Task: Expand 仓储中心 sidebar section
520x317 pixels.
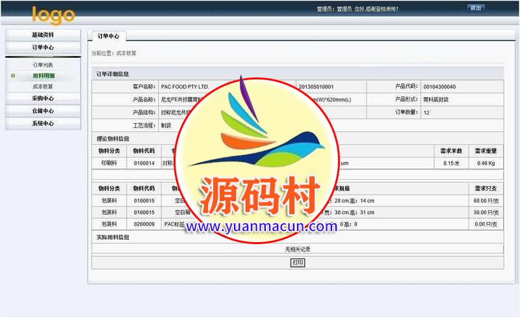Action: click(43, 111)
